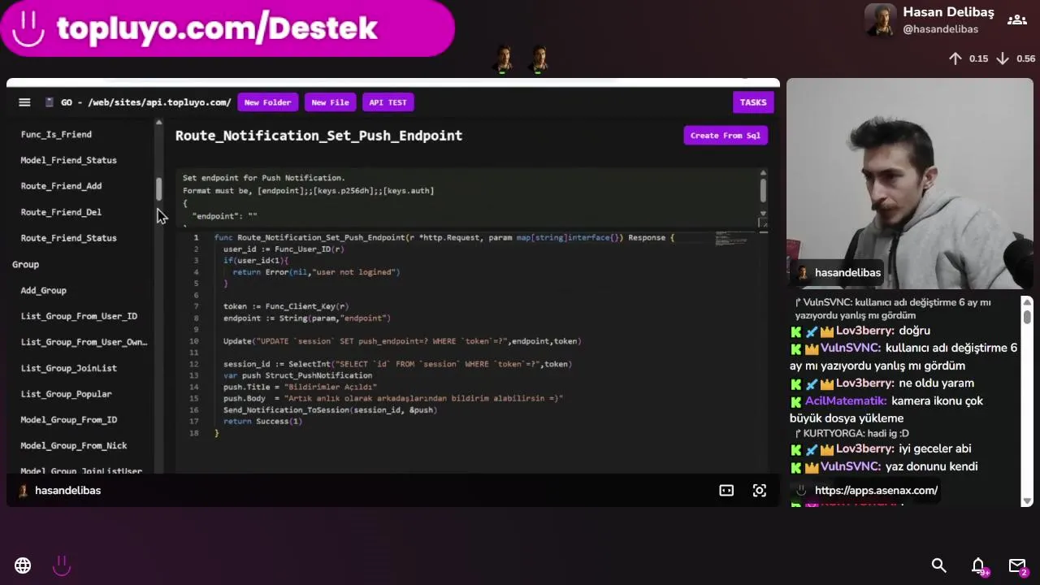Click the webcam video of hasandelibas
Screen dimensions: 1040x585
[910, 184]
